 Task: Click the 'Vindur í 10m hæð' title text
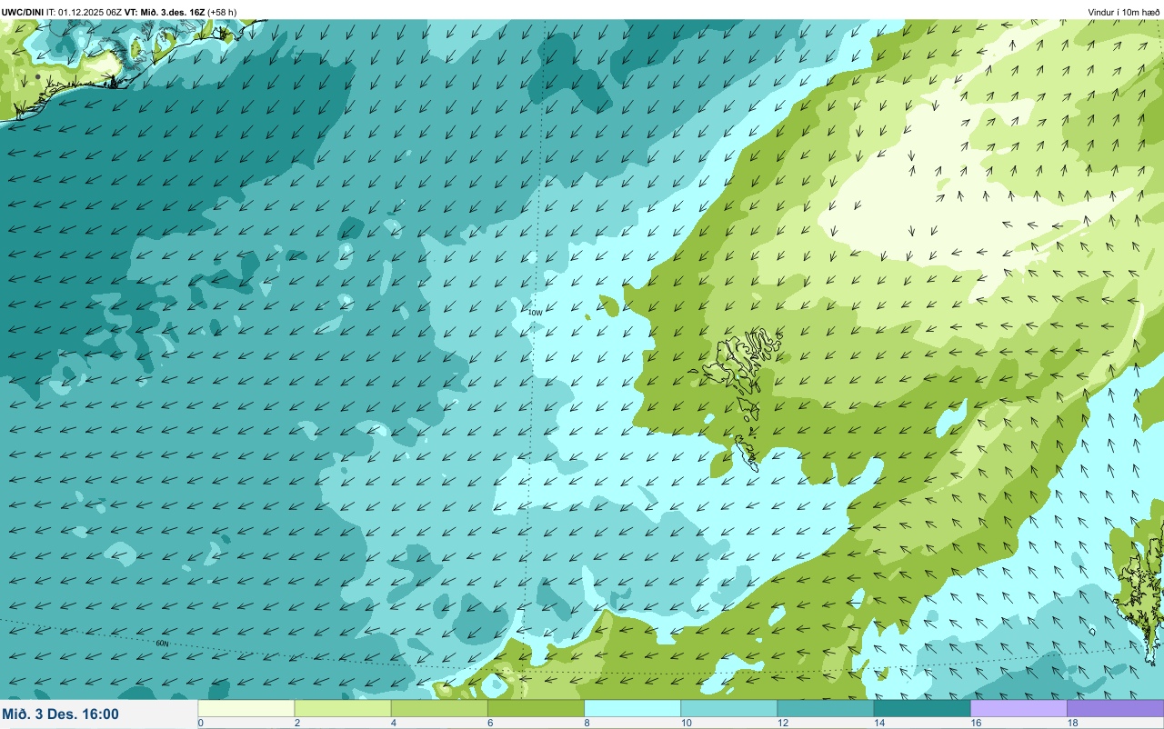tap(1124, 12)
